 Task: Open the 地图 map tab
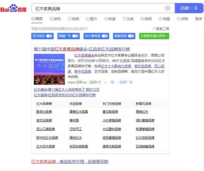click(x=164, y=19)
